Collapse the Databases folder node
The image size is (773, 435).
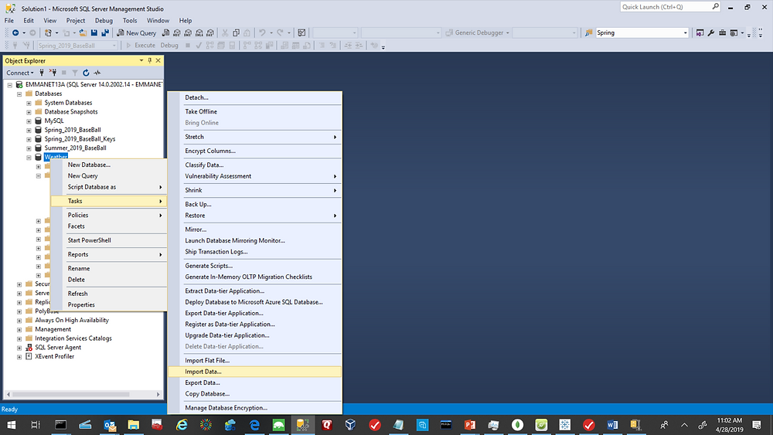[x=19, y=93]
